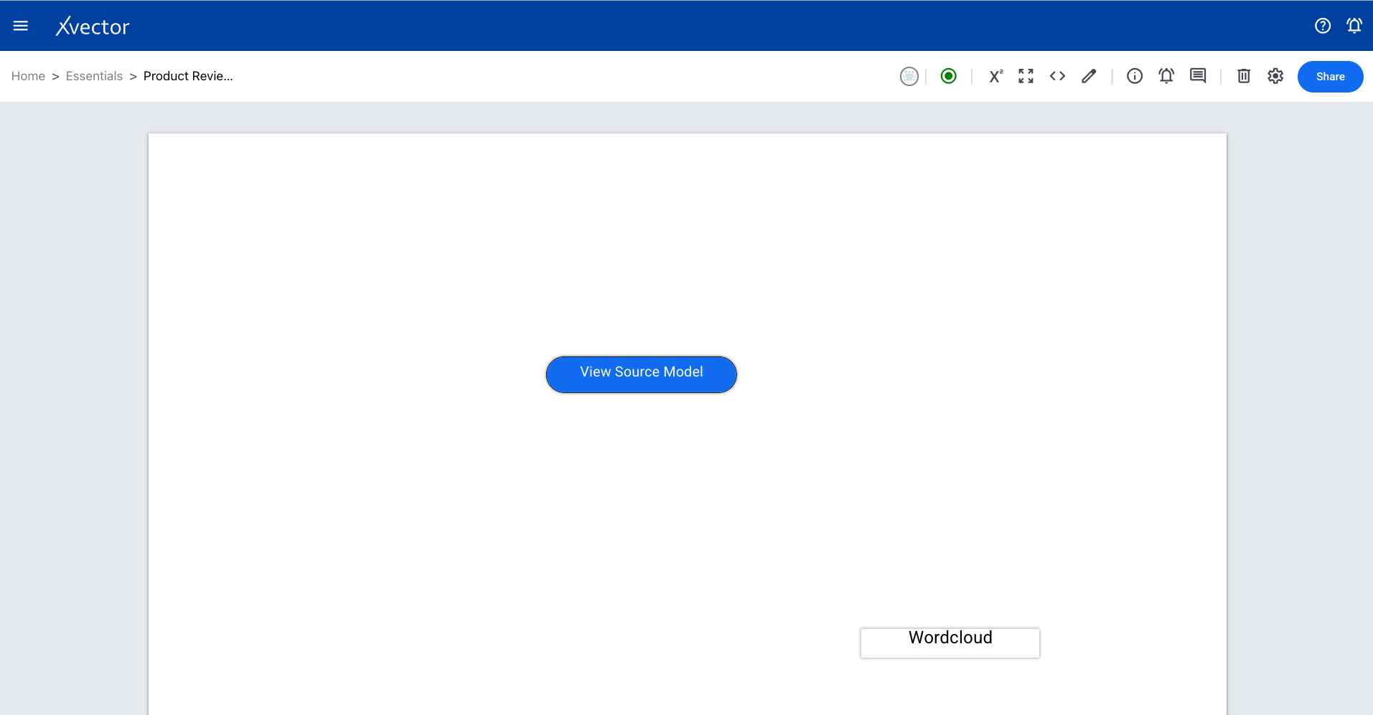Delete the report with the trash icon
1373x715 pixels.
pyautogui.click(x=1244, y=76)
